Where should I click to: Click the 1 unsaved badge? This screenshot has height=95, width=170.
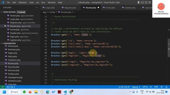pyautogui.click(x=21, y=12)
